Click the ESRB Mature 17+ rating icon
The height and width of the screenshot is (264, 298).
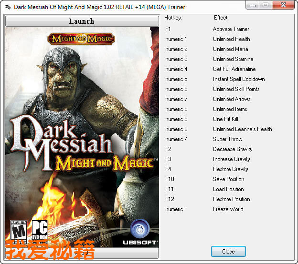point(18,231)
